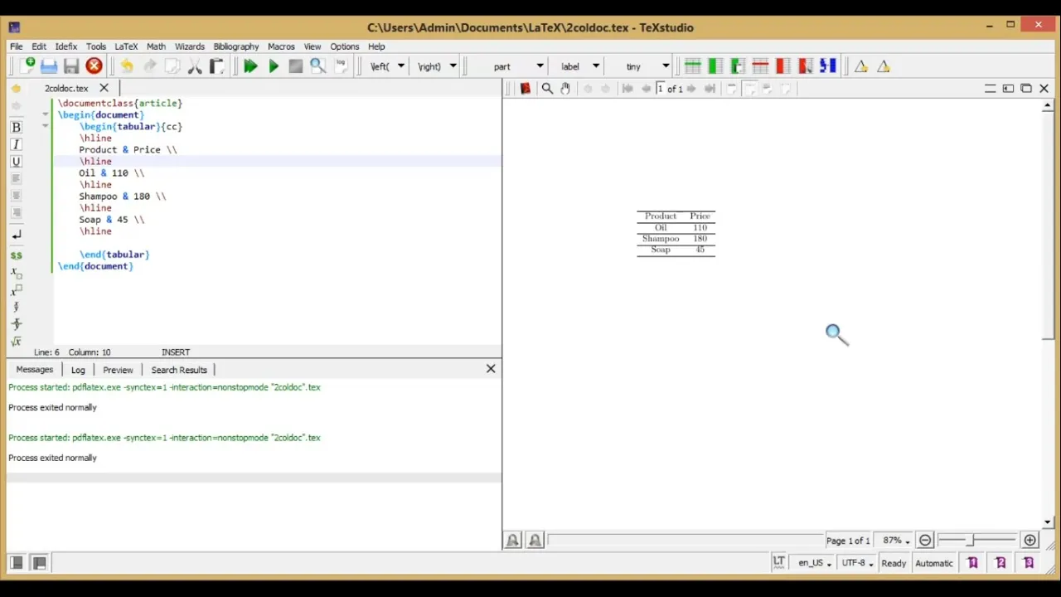View the log file icon

pos(340,66)
